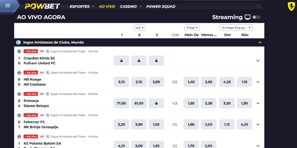Open the Ambas Equipes market dropdown

coord(236,27)
